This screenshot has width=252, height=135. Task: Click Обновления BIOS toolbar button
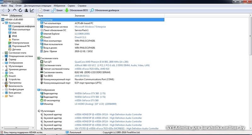(76, 10)
